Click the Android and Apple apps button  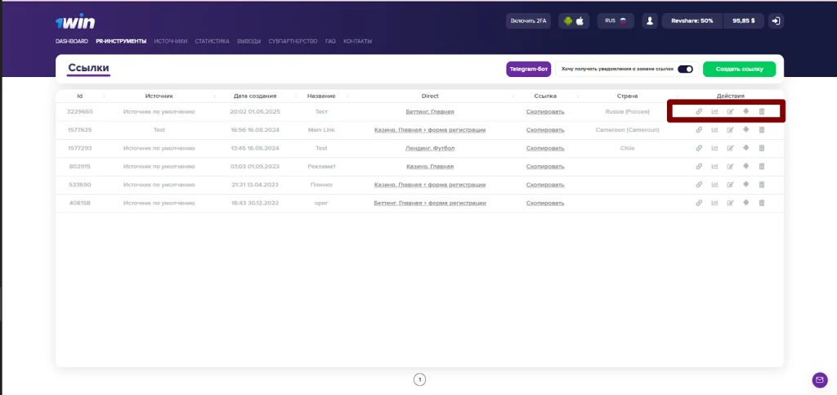point(574,20)
